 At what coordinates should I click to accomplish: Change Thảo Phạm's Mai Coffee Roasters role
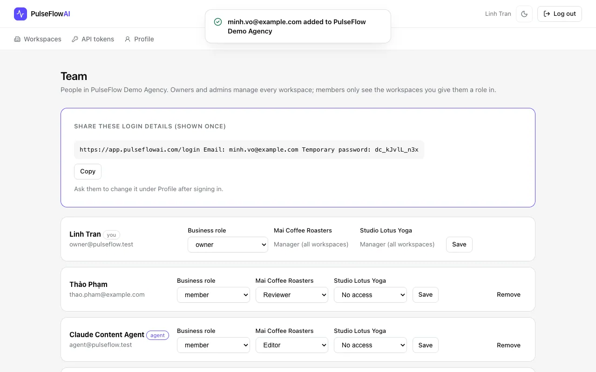tap(292, 295)
